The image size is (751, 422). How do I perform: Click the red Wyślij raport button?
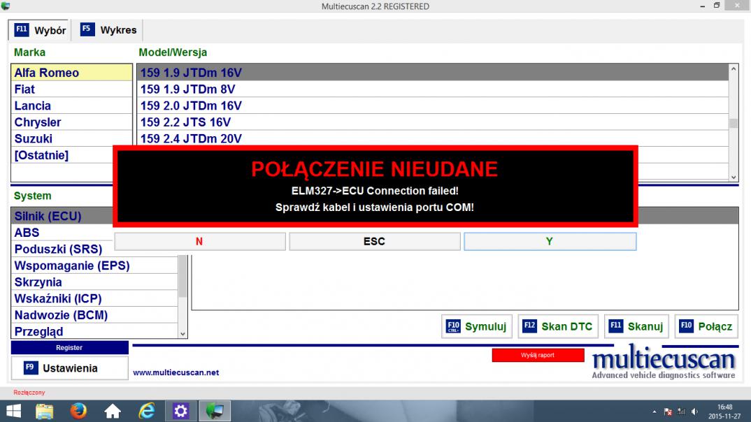[538, 355]
